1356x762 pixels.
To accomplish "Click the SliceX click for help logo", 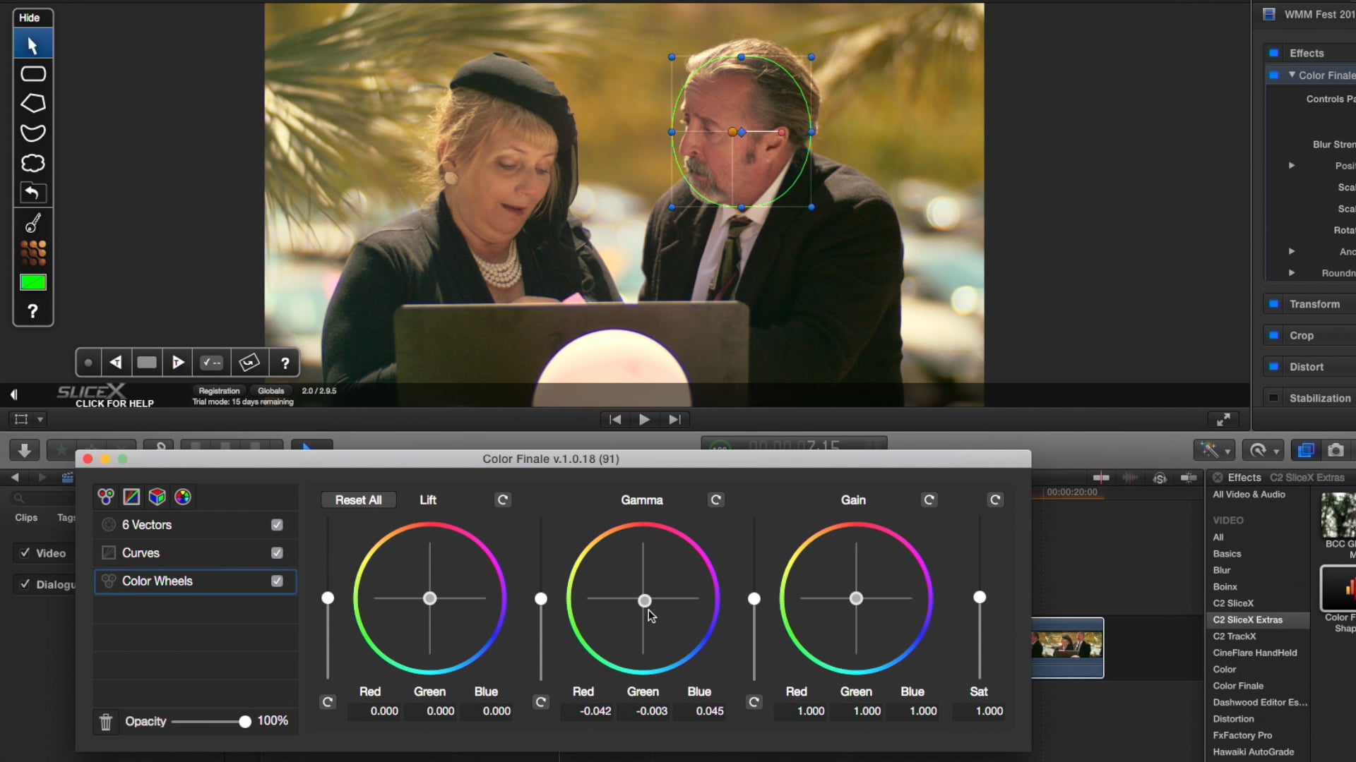I will (x=105, y=395).
